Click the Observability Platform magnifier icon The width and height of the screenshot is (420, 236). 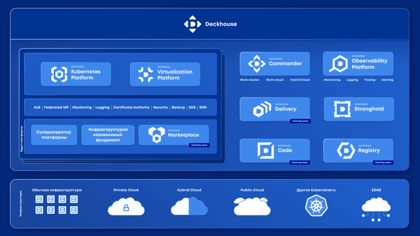pos(339,64)
